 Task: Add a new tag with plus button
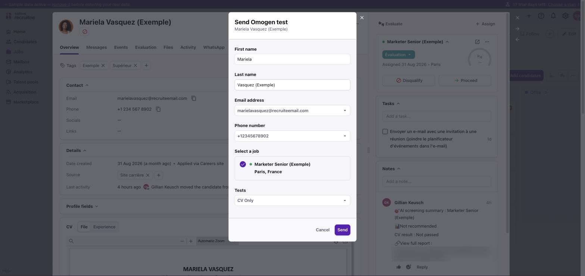(146, 66)
